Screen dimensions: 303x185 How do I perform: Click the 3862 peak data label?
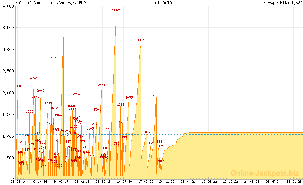click(x=116, y=10)
